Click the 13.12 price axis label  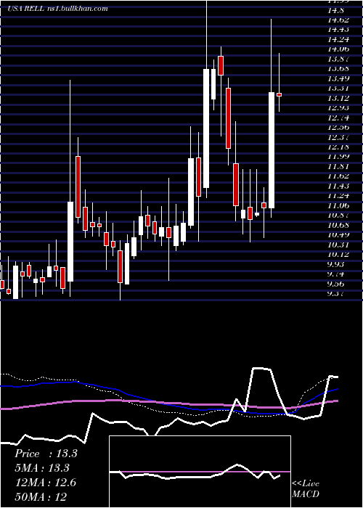338,98
